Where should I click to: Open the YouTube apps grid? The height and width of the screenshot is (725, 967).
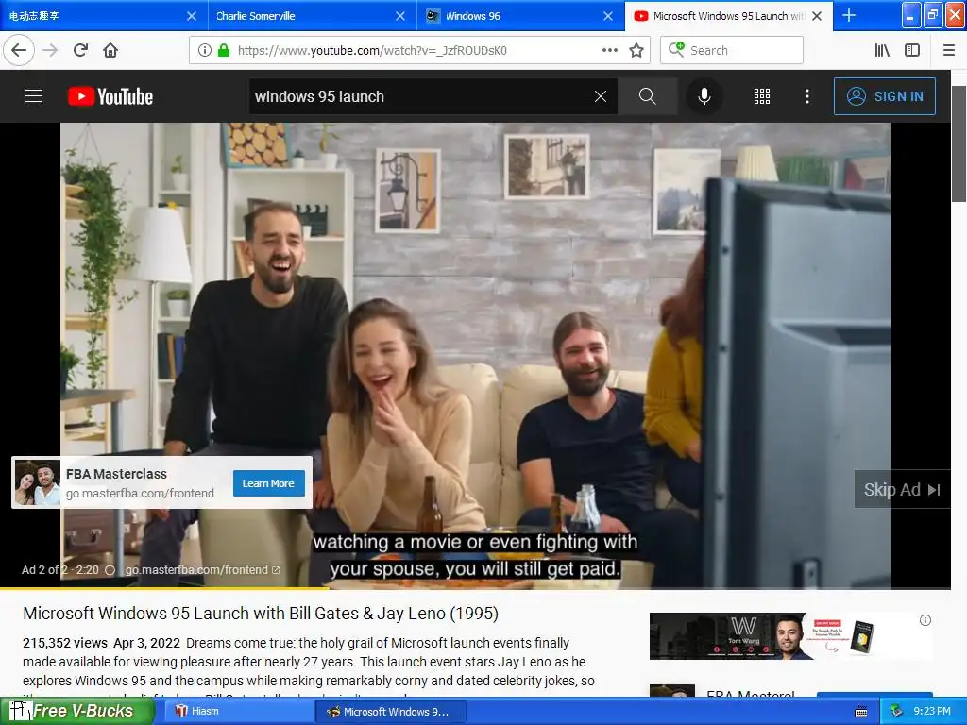[762, 96]
